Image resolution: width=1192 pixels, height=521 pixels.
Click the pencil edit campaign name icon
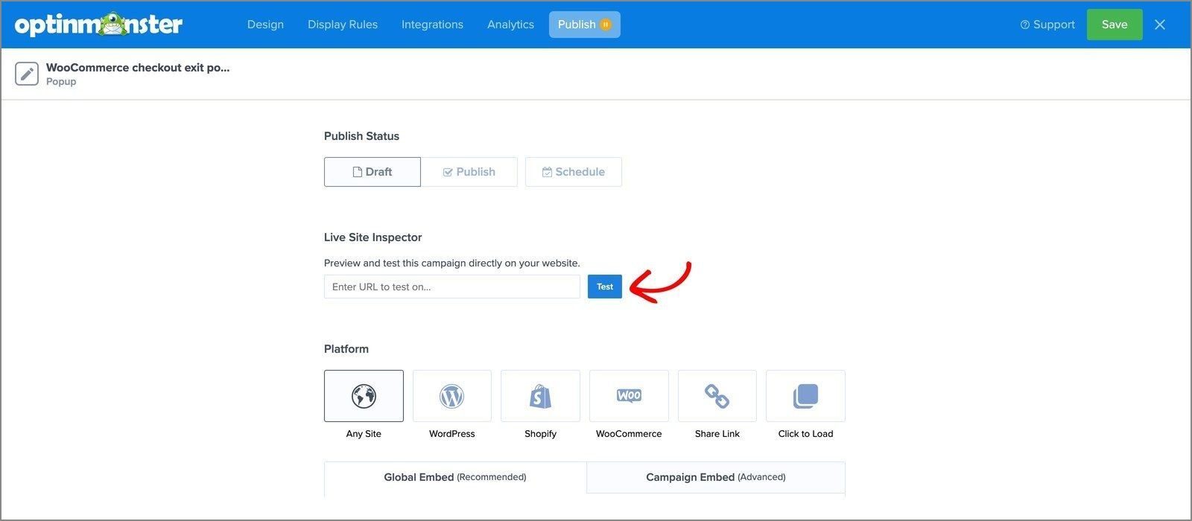click(27, 74)
